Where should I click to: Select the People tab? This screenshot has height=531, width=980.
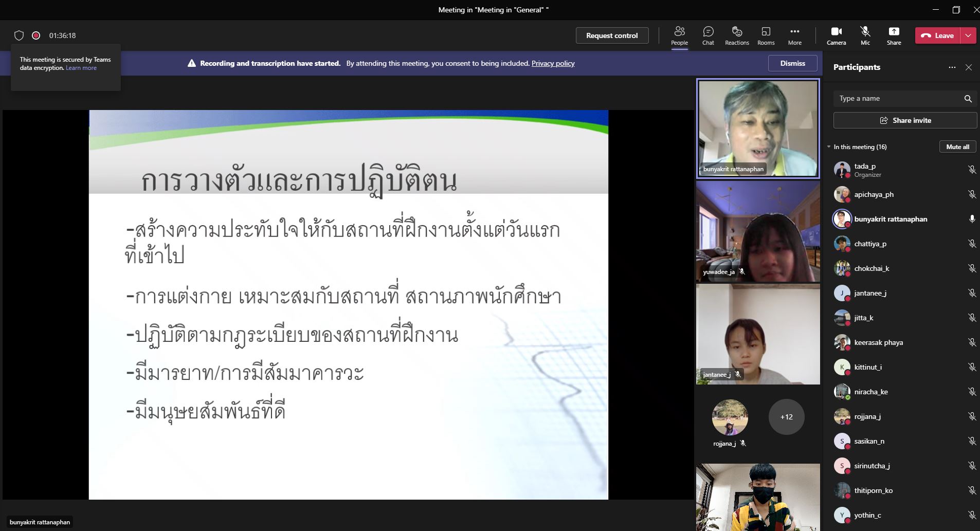coord(679,32)
